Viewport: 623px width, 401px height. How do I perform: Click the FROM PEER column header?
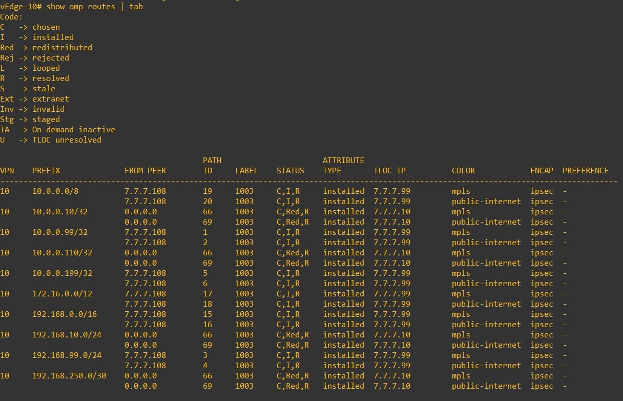[x=145, y=170]
